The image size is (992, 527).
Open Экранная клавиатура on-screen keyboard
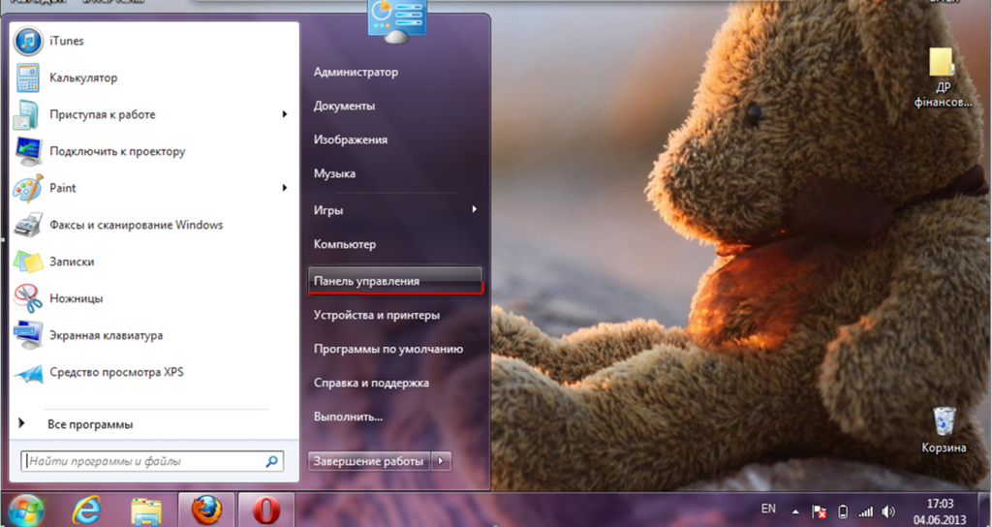pos(106,335)
